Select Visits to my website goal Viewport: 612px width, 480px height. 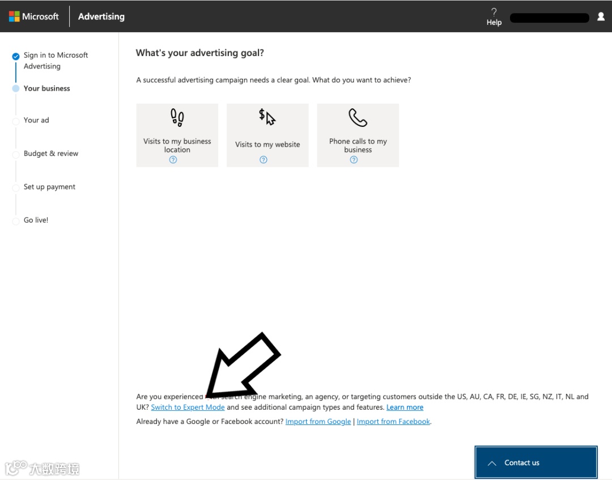coord(267,135)
